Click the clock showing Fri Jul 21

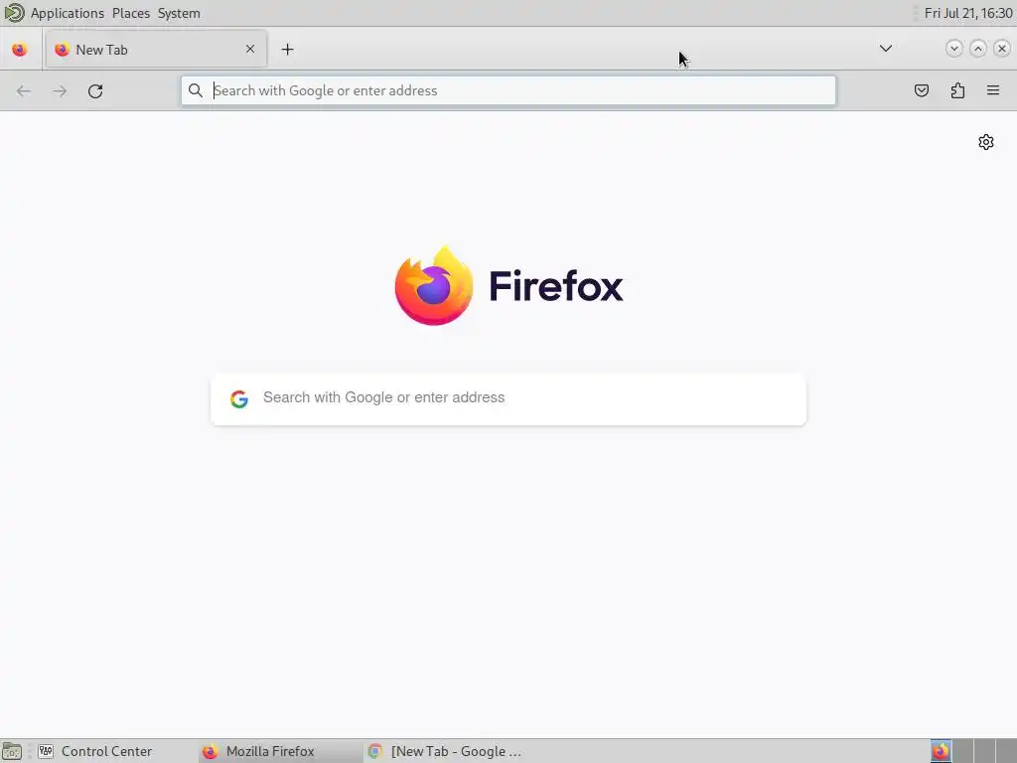point(968,13)
